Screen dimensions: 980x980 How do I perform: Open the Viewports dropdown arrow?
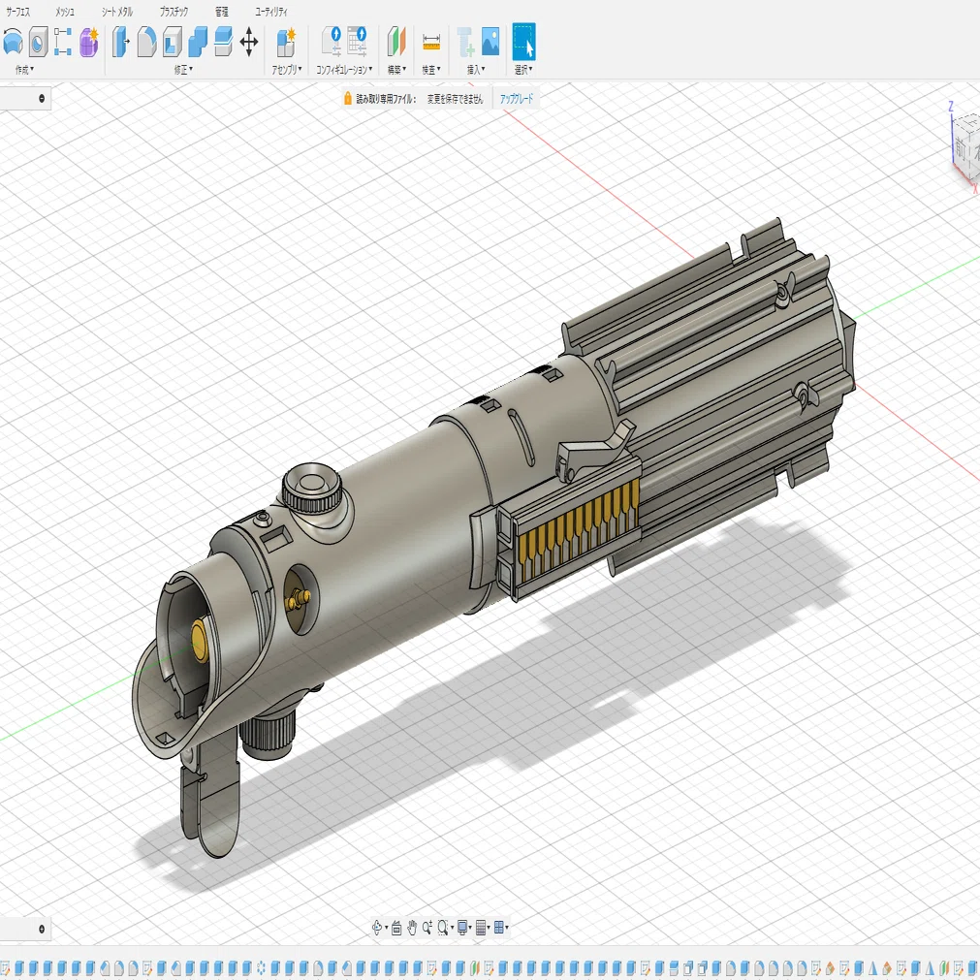point(507,928)
